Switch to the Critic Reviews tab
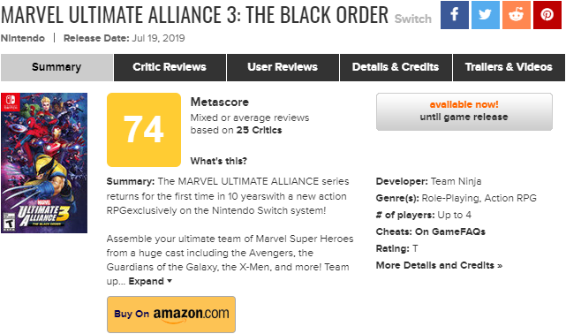This screenshot has height=334, width=566. [x=170, y=67]
